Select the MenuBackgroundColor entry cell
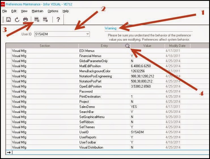This screenshot has height=159, width=210. coord(104,71)
